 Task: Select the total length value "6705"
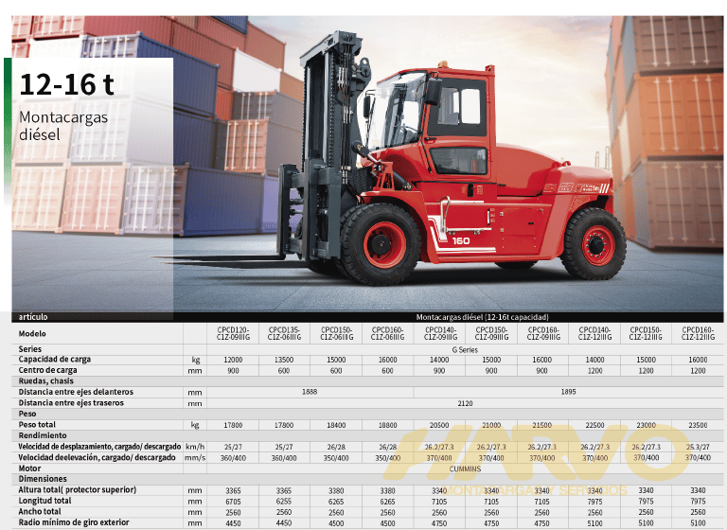[x=233, y=502]
